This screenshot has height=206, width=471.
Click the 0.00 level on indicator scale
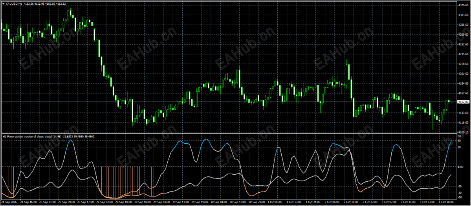click(x=461, y=167)
